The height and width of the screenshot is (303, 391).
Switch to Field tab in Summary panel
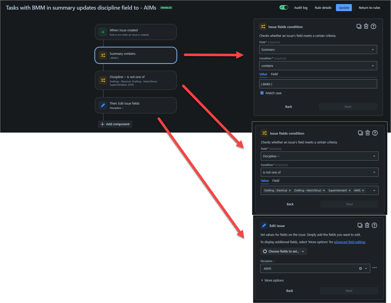[274, 74]
